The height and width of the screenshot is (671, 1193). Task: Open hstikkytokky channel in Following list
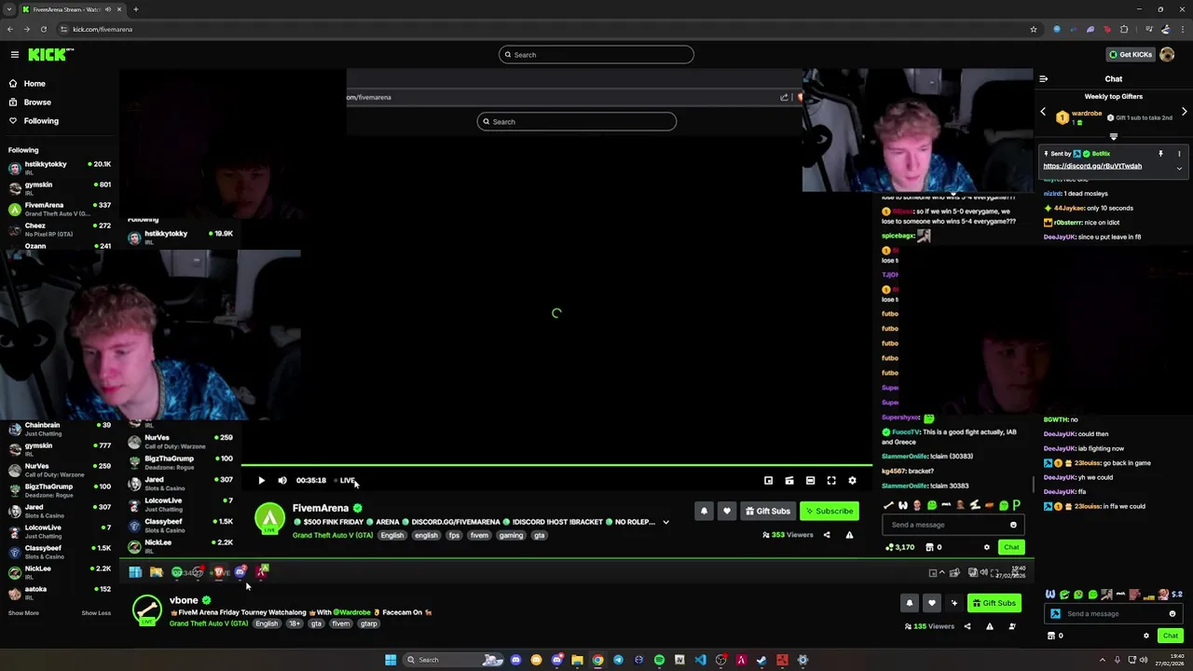58,168
